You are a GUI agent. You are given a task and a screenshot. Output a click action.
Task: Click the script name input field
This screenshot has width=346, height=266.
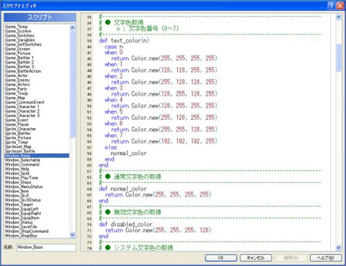pos(46,247)
